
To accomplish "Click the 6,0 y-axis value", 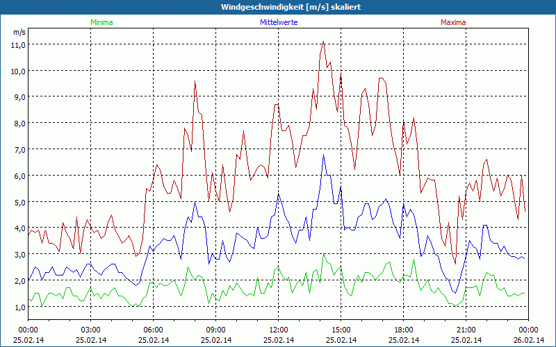I will [19, 176].
